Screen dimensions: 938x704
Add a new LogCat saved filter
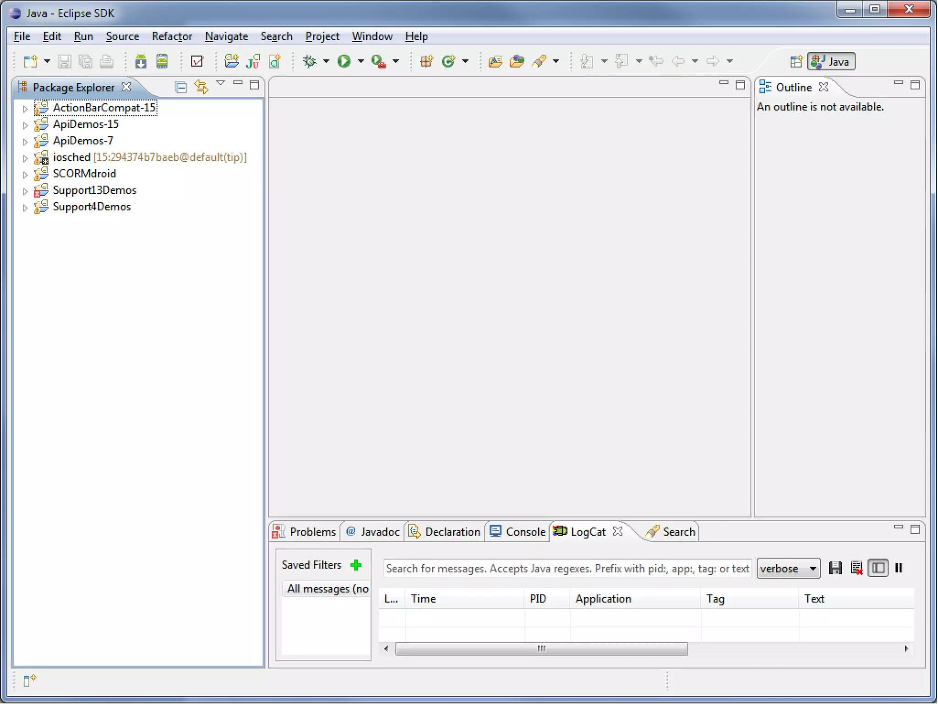356,565
